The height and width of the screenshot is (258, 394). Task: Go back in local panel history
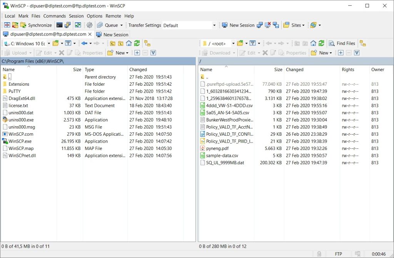(x=84, y=43)
